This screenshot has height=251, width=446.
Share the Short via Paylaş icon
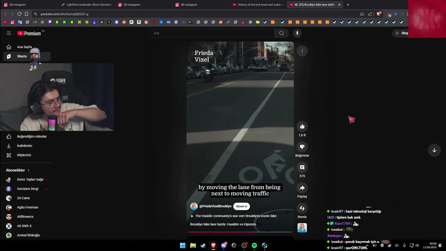point(302,188)
